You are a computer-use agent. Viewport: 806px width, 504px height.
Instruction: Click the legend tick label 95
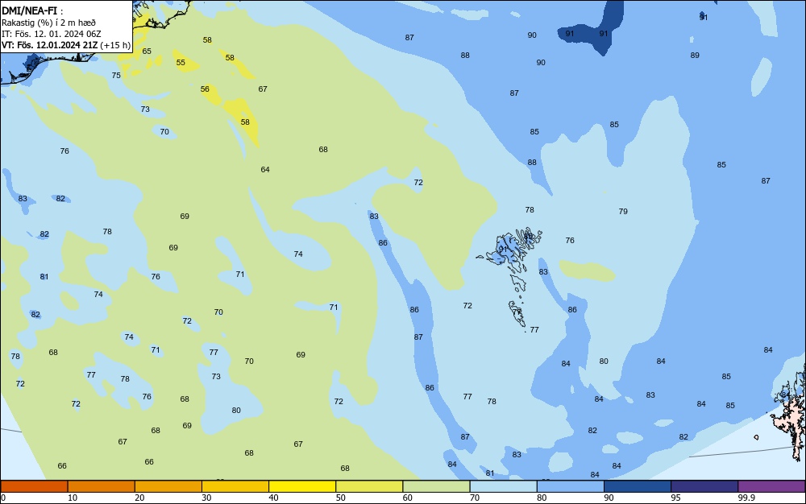[x=675, y=498]
